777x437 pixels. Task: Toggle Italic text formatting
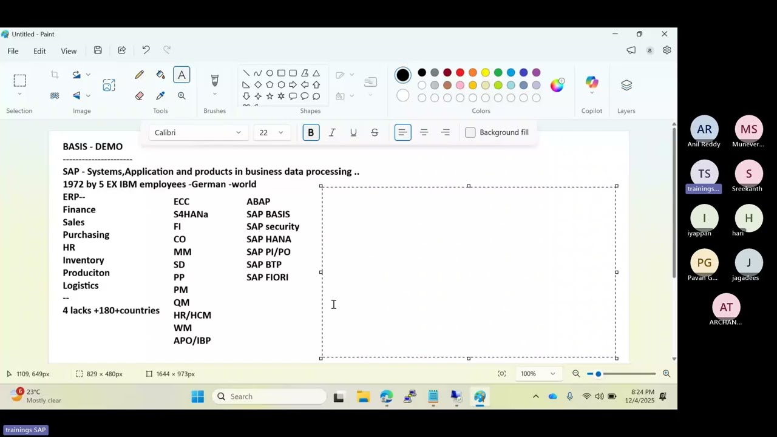(x=332, y=132)
